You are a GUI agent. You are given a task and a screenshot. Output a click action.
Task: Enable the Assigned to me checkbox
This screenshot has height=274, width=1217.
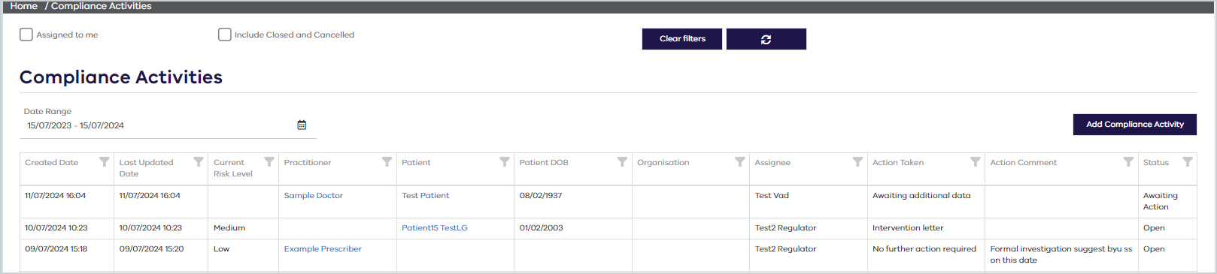coord(26,35)
